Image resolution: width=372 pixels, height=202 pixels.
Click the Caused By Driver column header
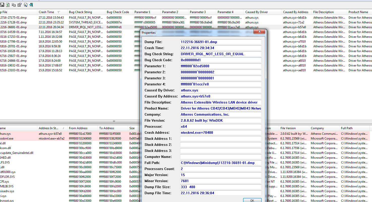point(263,12)
